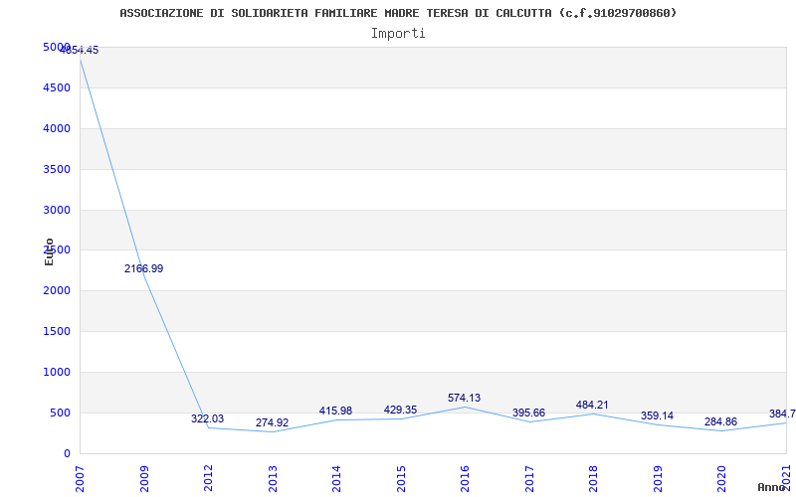
Task: Click the chart title with the association name
Action: point(398,13)
